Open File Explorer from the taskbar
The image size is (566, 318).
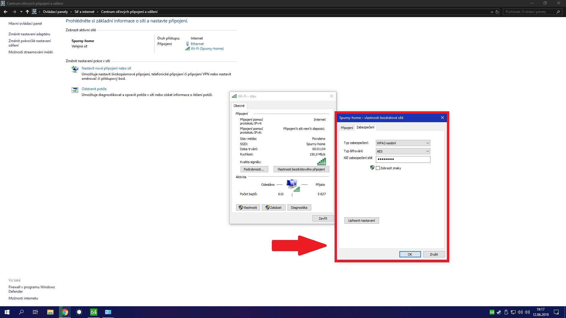[x=50, y=312]
